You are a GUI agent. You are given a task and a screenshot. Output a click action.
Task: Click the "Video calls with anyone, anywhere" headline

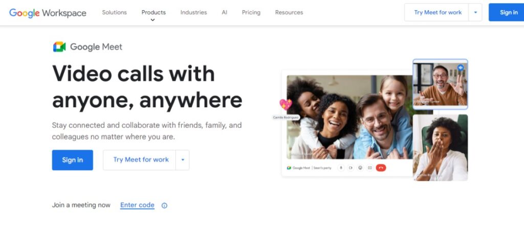[x=147, y=87]
